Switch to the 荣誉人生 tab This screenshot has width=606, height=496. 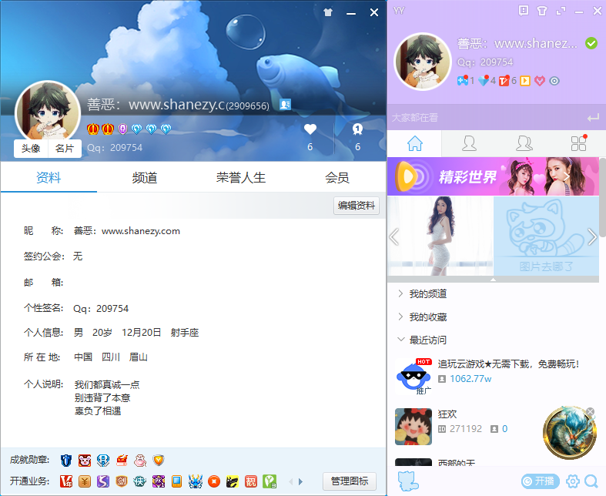coord(241,178)
